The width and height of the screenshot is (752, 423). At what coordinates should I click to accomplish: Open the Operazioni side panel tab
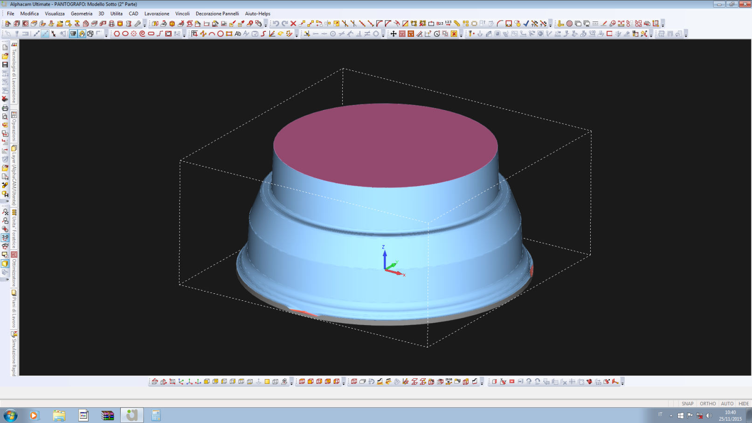[14, 127]
